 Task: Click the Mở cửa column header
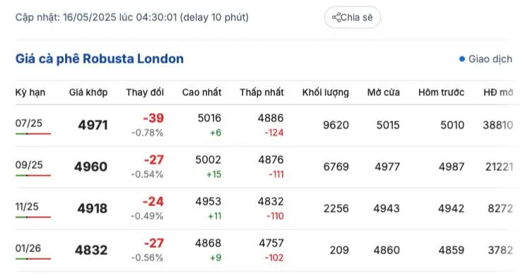pos(384,93)
